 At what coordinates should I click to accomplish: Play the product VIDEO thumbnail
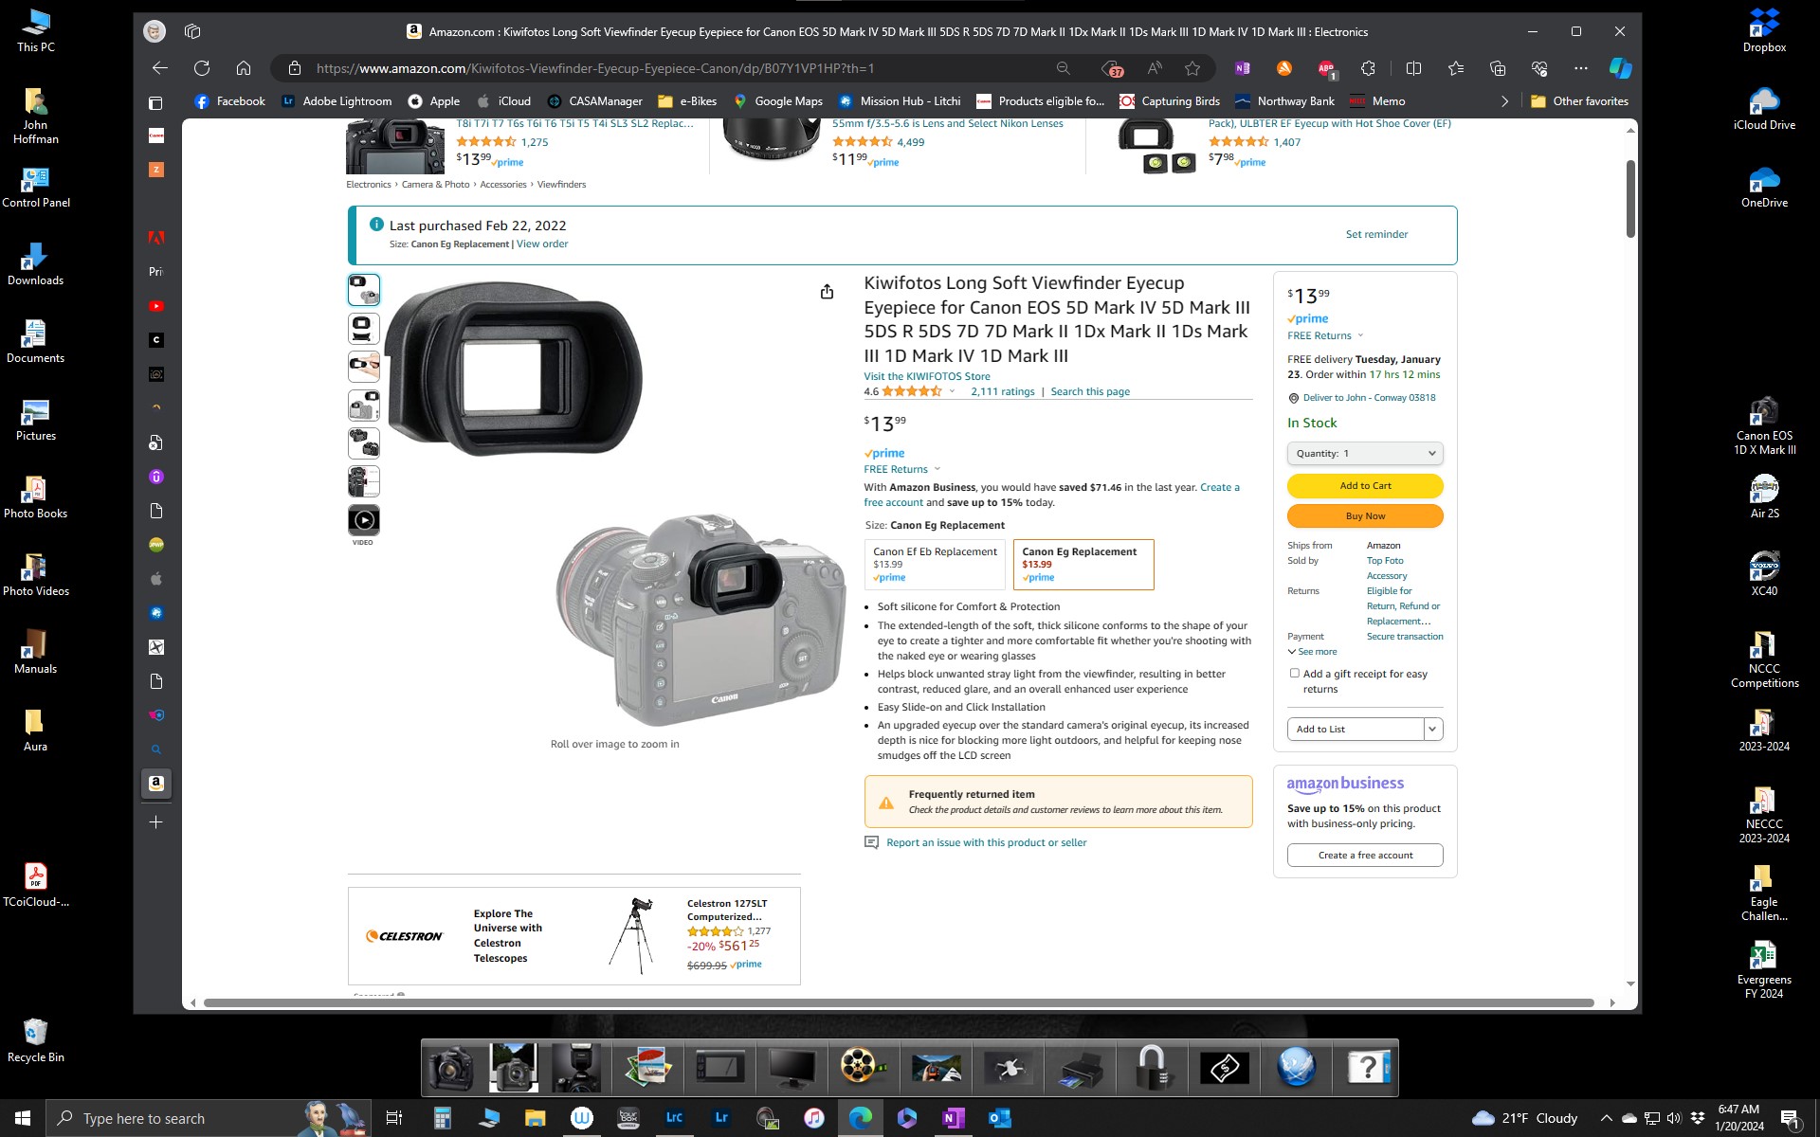[364, 519]
